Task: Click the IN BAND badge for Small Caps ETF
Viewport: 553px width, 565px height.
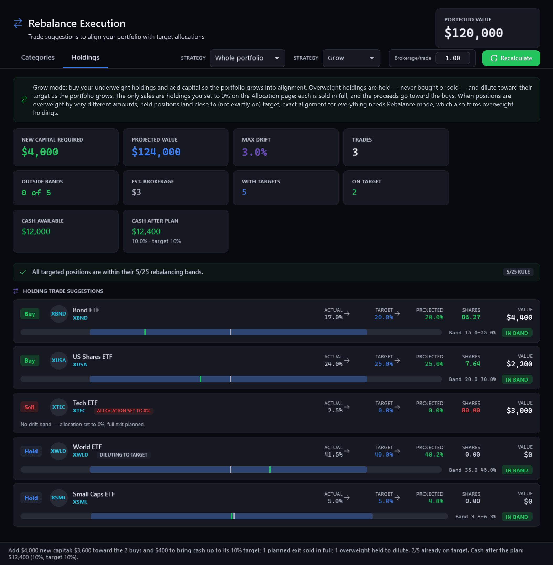Action: [x=517, y=517]
